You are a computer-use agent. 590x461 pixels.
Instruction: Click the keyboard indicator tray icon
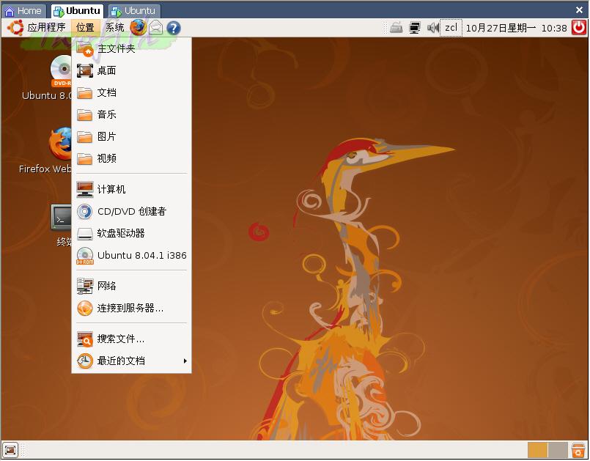(x=397, y=28)
